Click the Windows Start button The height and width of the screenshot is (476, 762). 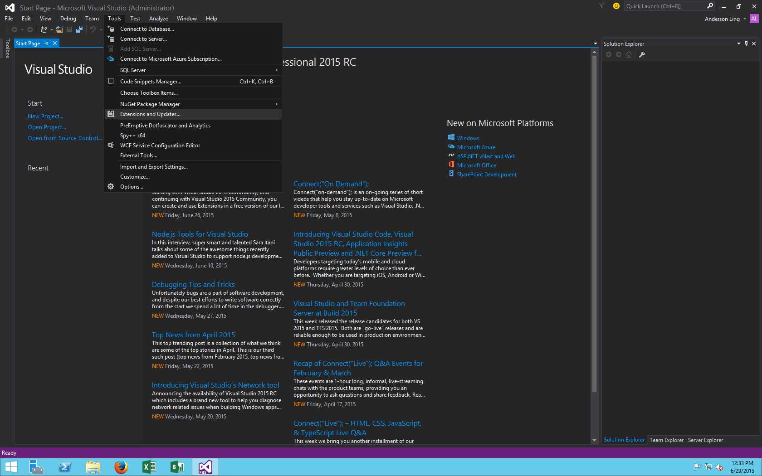tap(11, 467)
